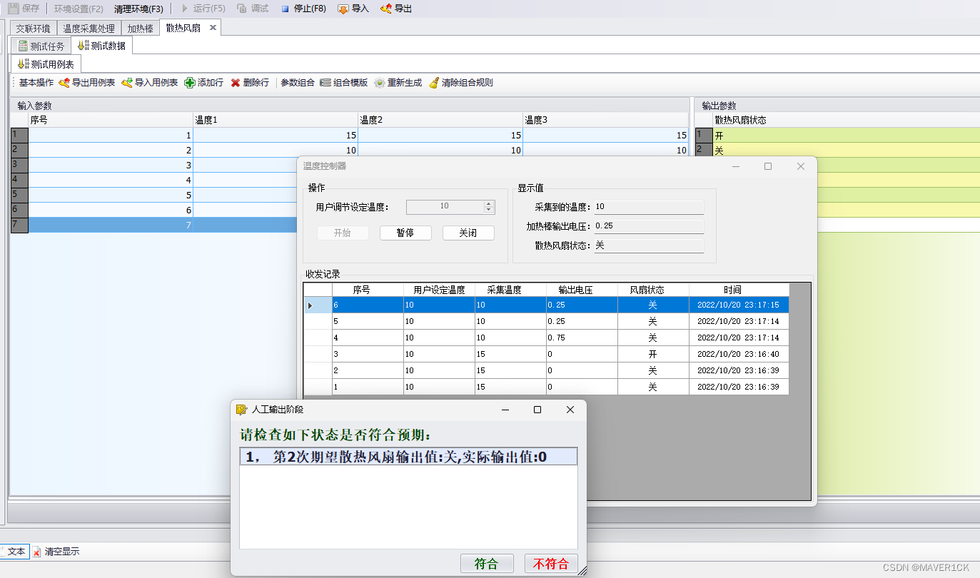Click 清空显示 clear display icon
The image size is (980, 578).
click(37, 552)
